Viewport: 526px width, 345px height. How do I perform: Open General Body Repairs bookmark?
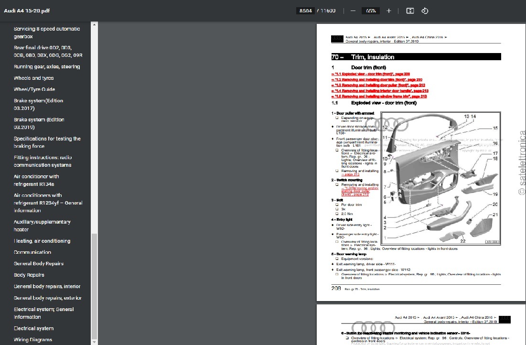coord(39,263)
